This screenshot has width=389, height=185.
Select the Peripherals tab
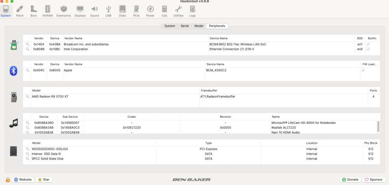pyautogui.click(x=217, y=26)
